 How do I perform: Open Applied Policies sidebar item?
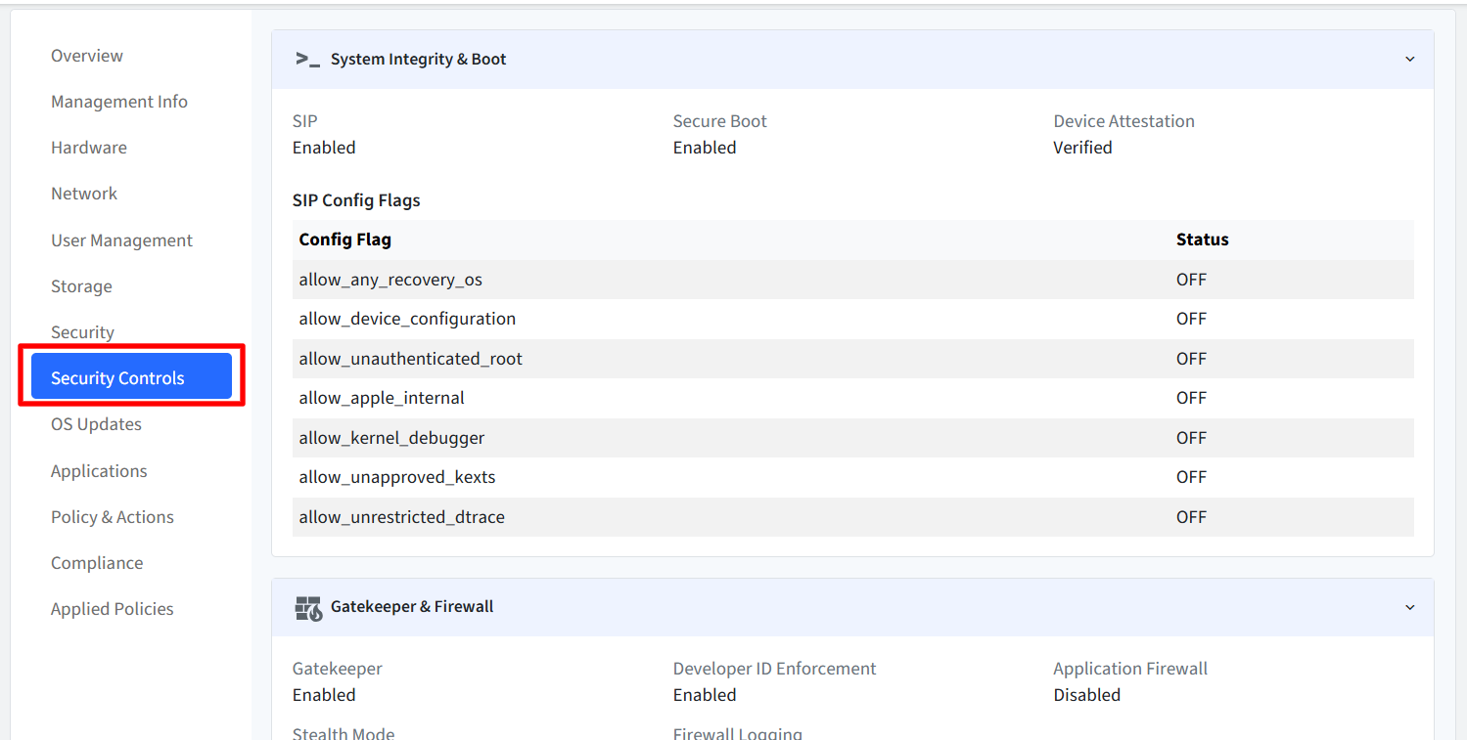click(x=113, y=609)
